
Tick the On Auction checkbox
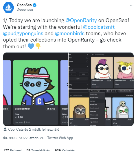87,62
